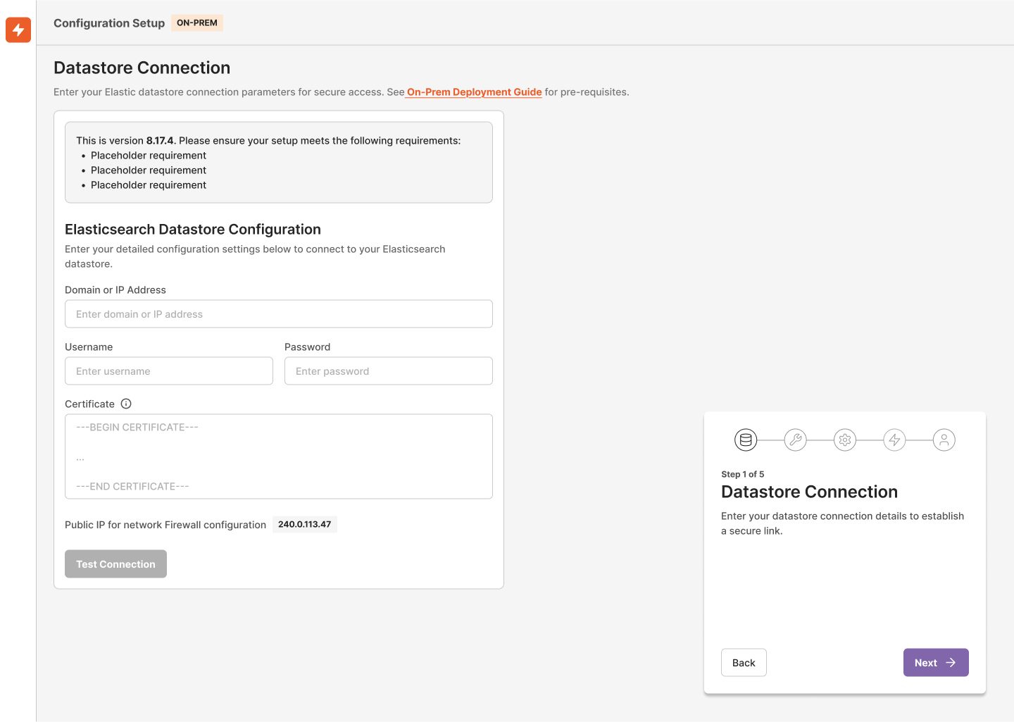The image size is (1014, 722).
Task: Open the On-Prem Deployment Guide link
Action: (473, 92)
